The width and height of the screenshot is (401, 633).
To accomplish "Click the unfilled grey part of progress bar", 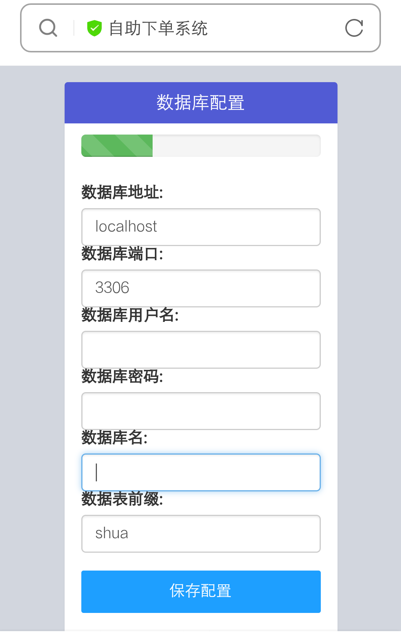I will pos(236,146).
